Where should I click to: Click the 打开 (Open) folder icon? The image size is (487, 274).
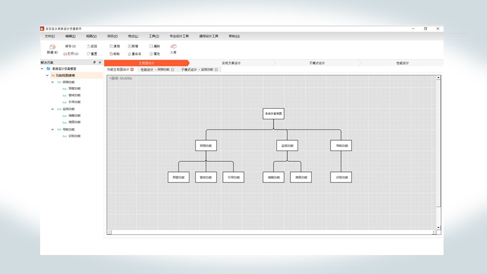[65, 54]
